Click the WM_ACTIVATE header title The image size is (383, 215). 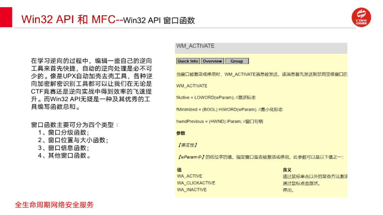click(x=195, y=46)
